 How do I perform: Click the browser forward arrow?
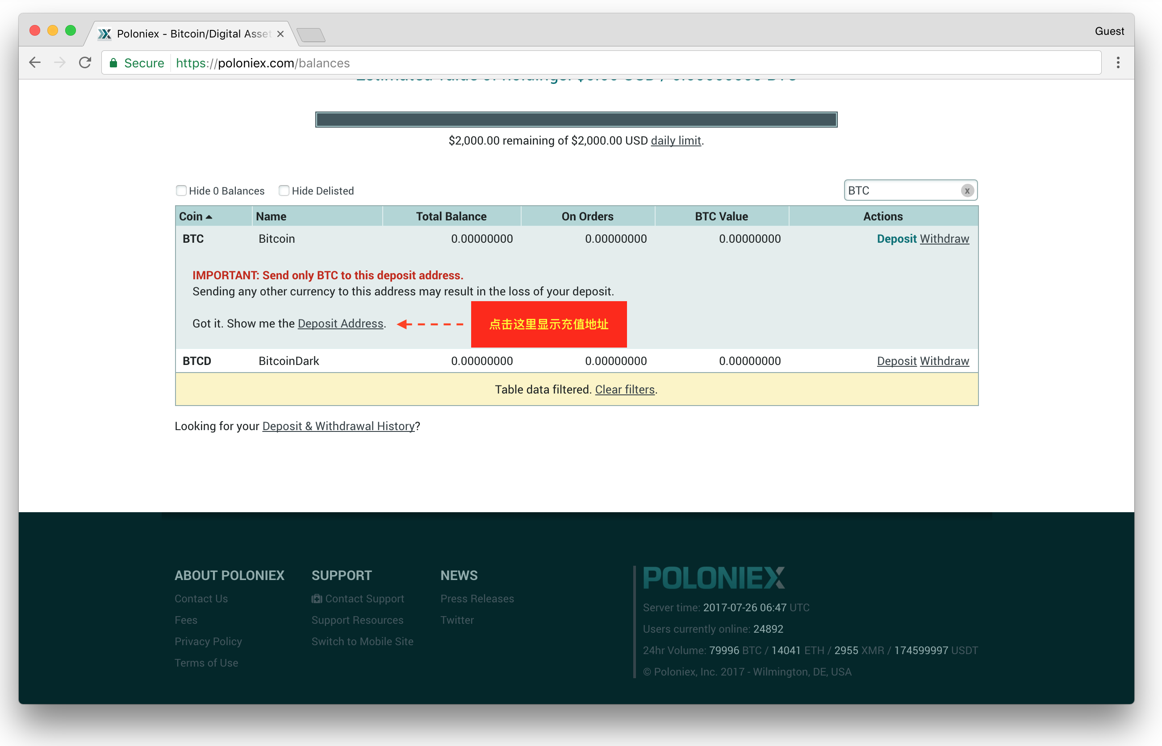tap(60, 62)
